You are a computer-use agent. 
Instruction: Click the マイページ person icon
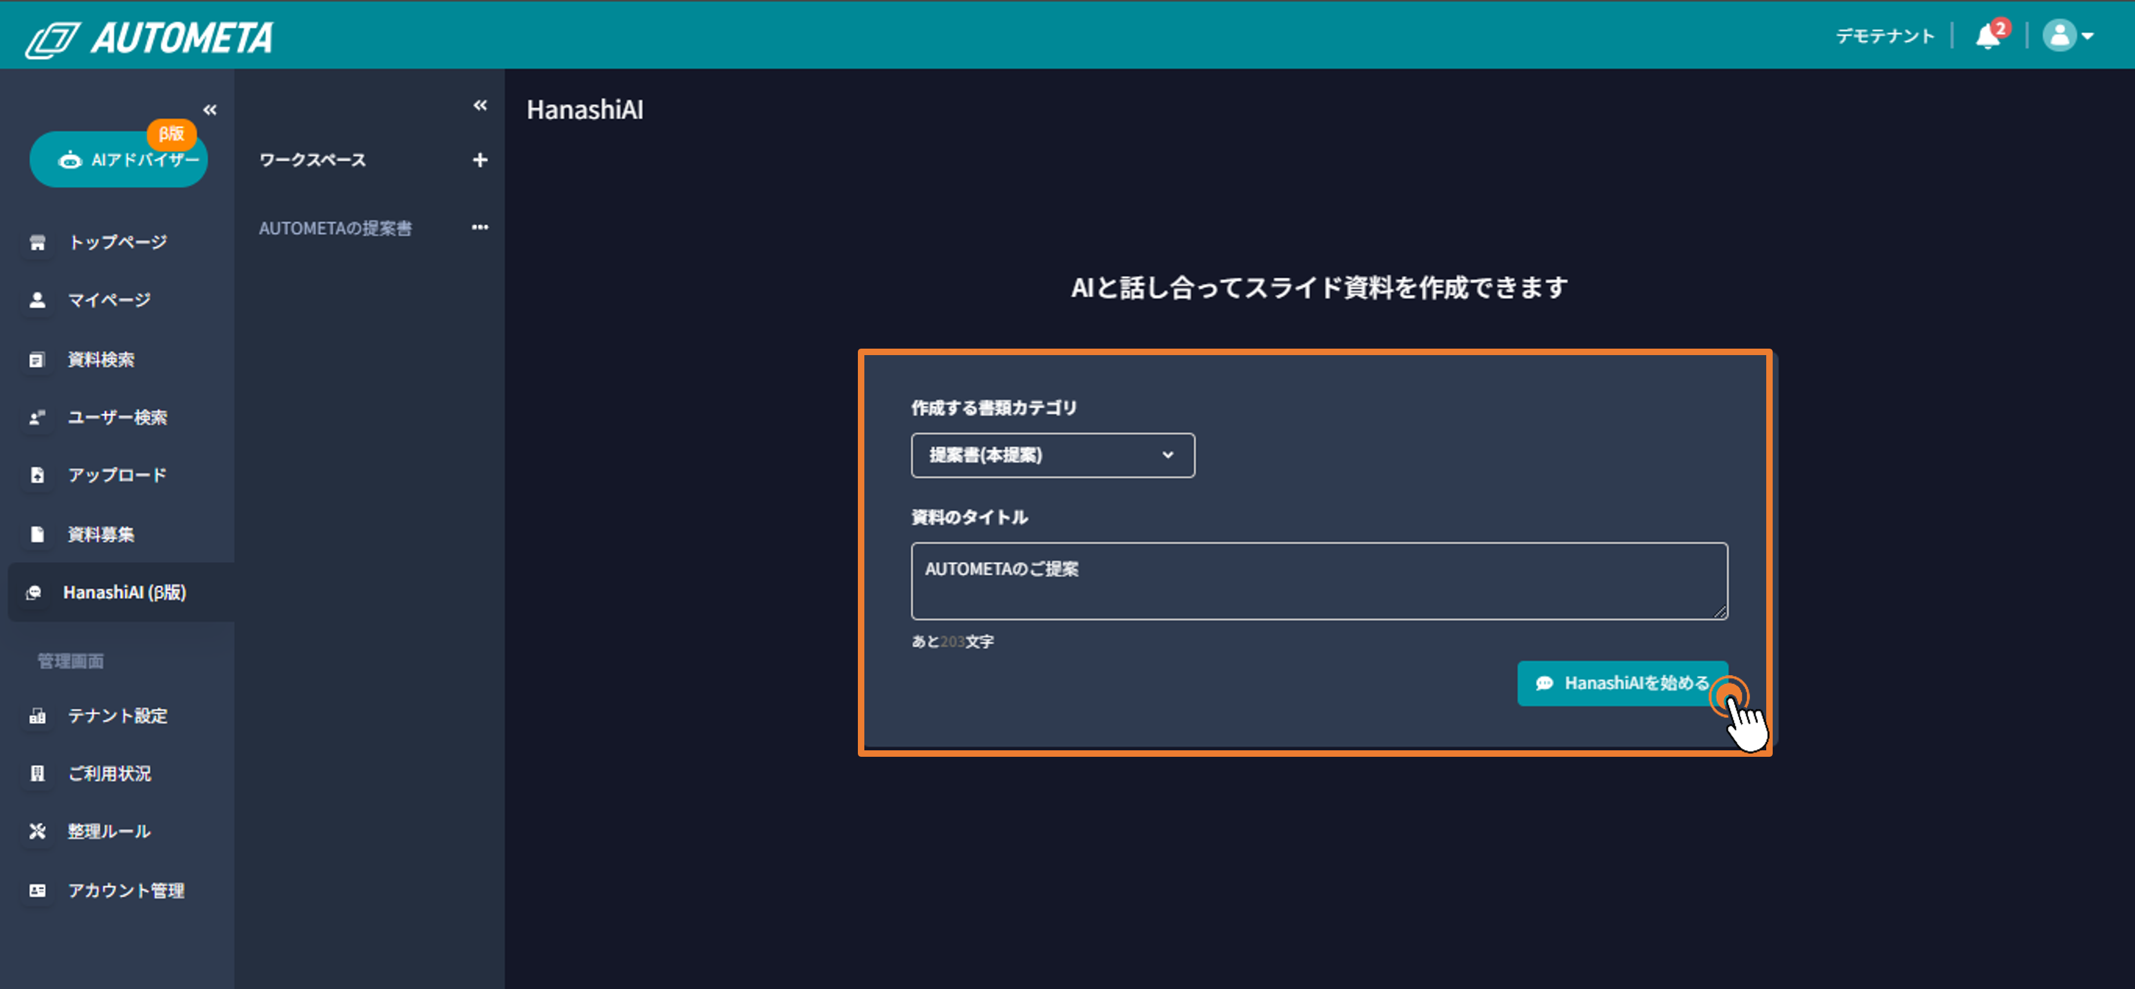[x=38, y=300]
